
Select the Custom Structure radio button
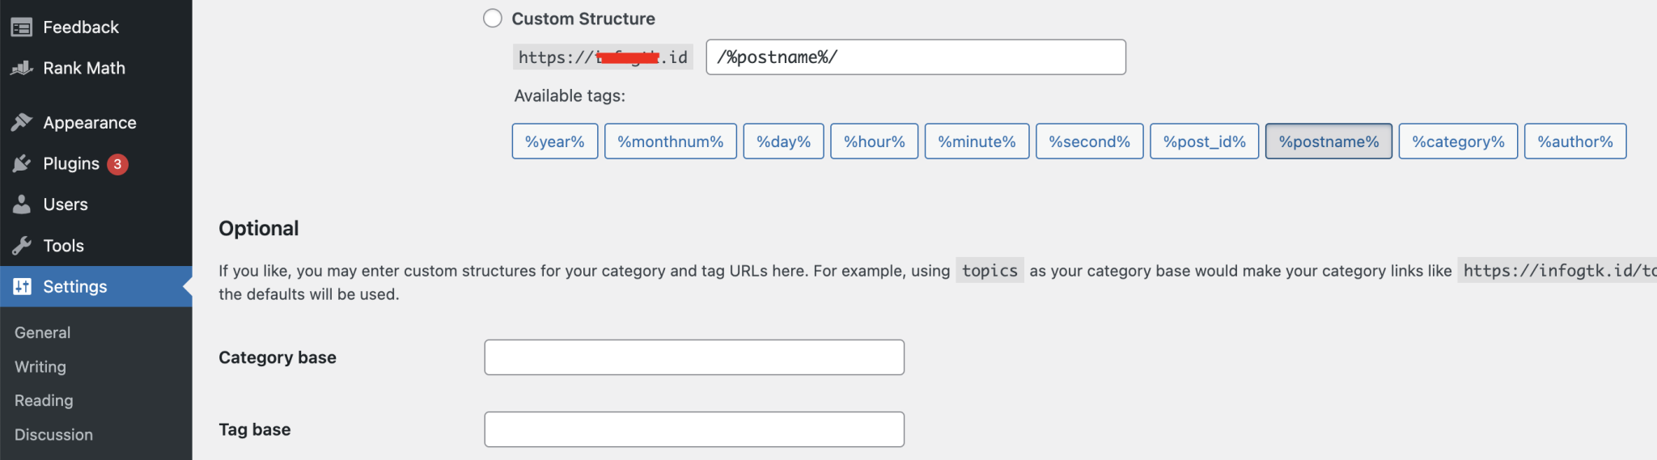tap(493, 19)
